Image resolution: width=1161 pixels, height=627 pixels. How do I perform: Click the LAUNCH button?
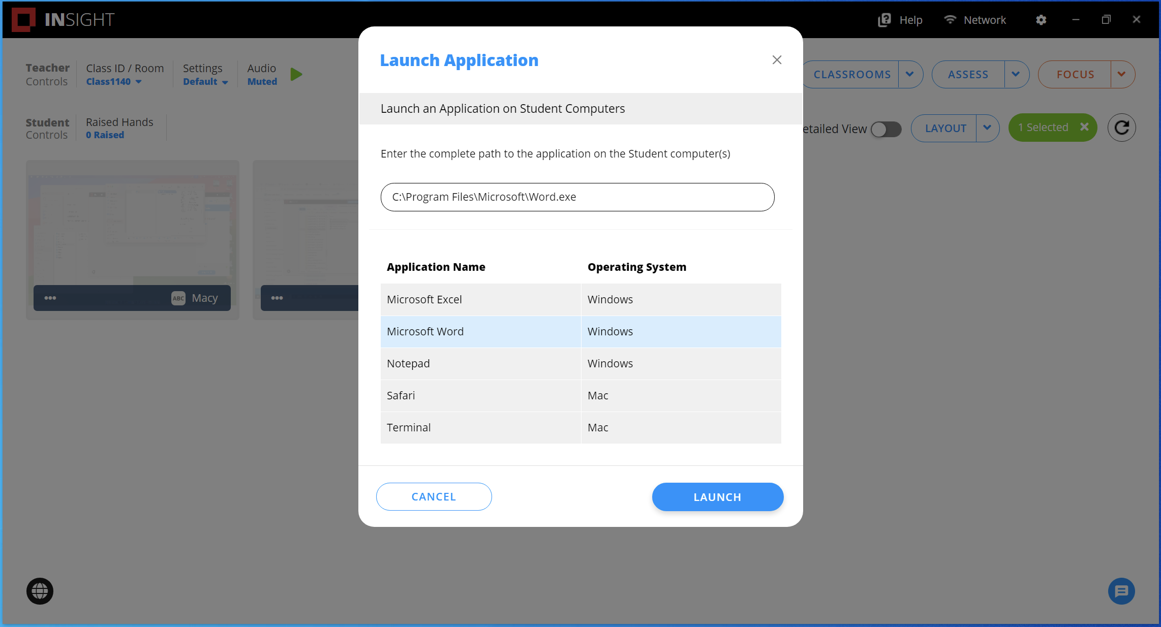point(717,497)
